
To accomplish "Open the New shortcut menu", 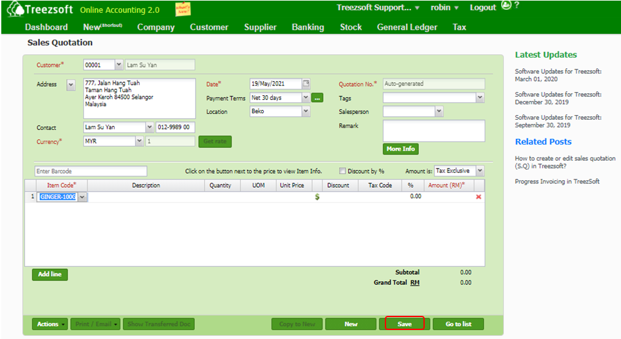I will pyautogui.click(x=102, y=27).
